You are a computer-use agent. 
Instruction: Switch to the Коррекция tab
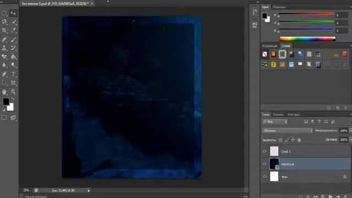point(269,46)
